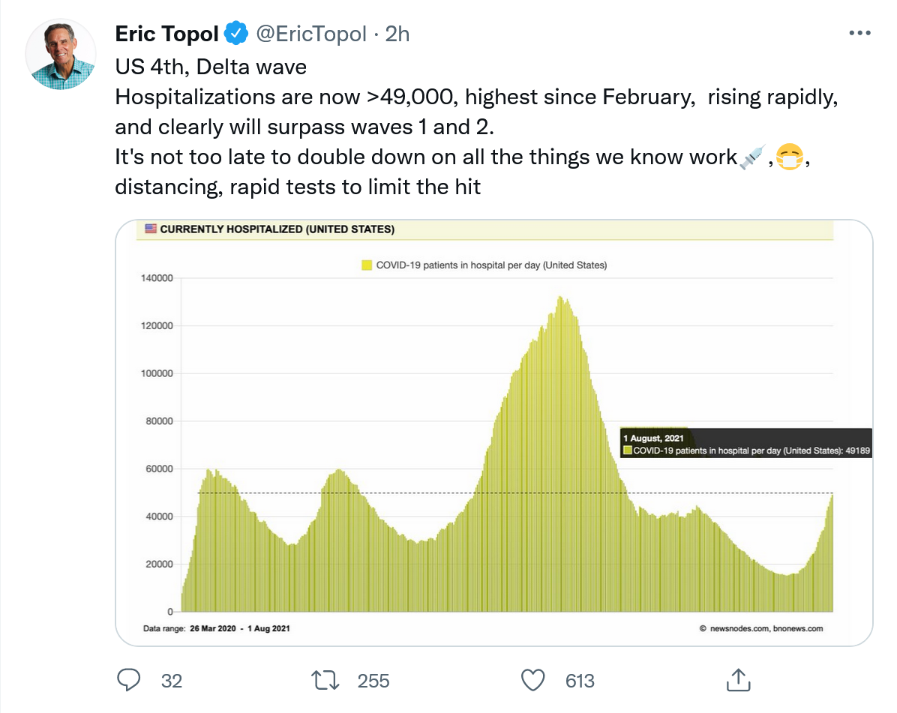Click the Eric Topol display name
897x713 pixels.
(166, 34)
